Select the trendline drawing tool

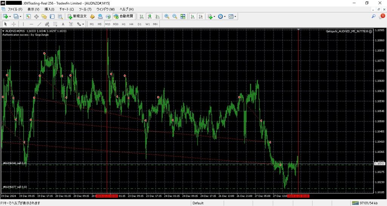39,24
